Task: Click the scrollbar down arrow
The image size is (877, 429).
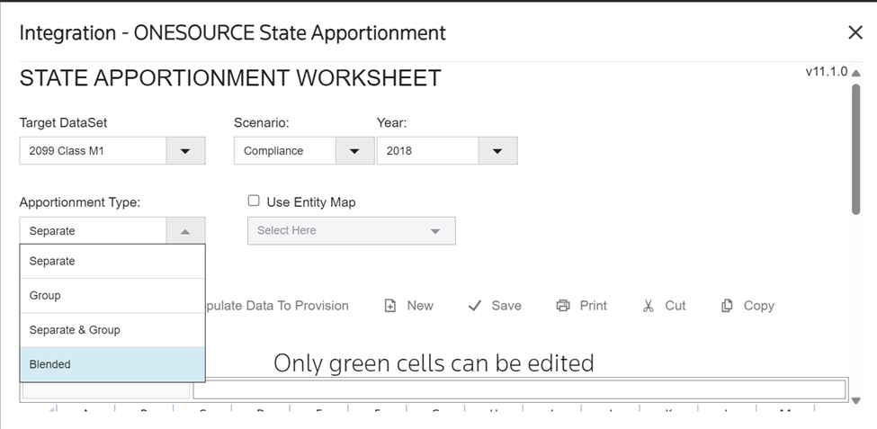Action: (856, 401)
